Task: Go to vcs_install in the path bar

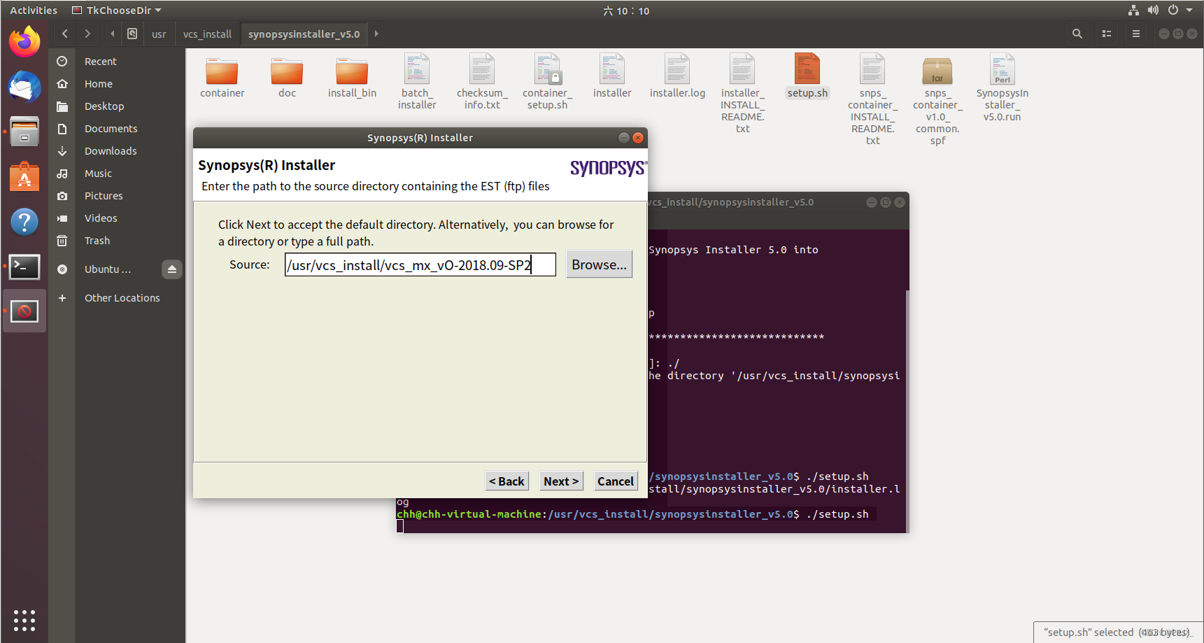Action: tap(207, 34)
